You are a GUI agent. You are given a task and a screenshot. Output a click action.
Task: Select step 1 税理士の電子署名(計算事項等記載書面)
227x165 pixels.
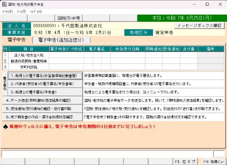pos(45,76)
